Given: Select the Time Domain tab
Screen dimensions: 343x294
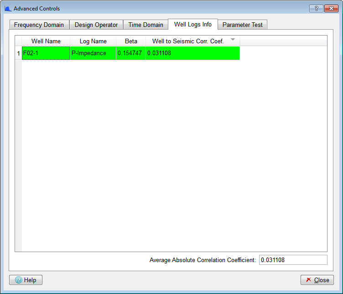Looking at the screenshot, I should (x=146, y=25).
